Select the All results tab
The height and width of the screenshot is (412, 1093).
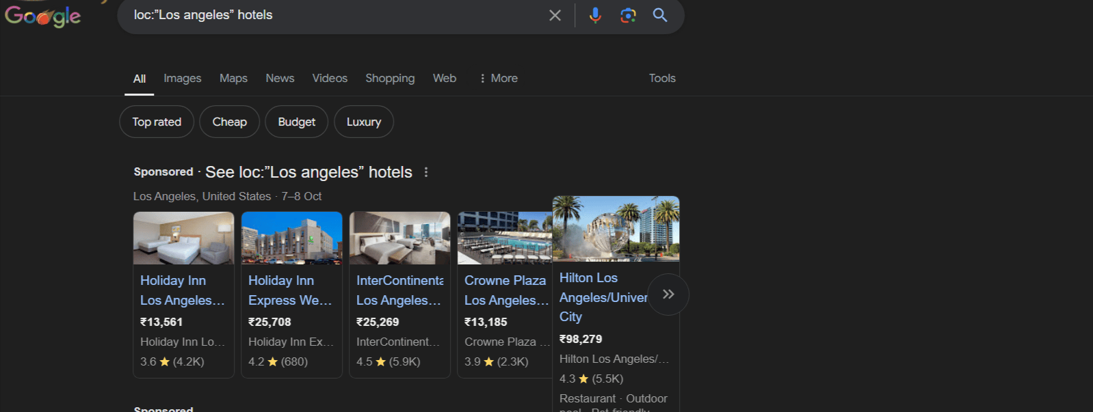(x=140, y=79)
